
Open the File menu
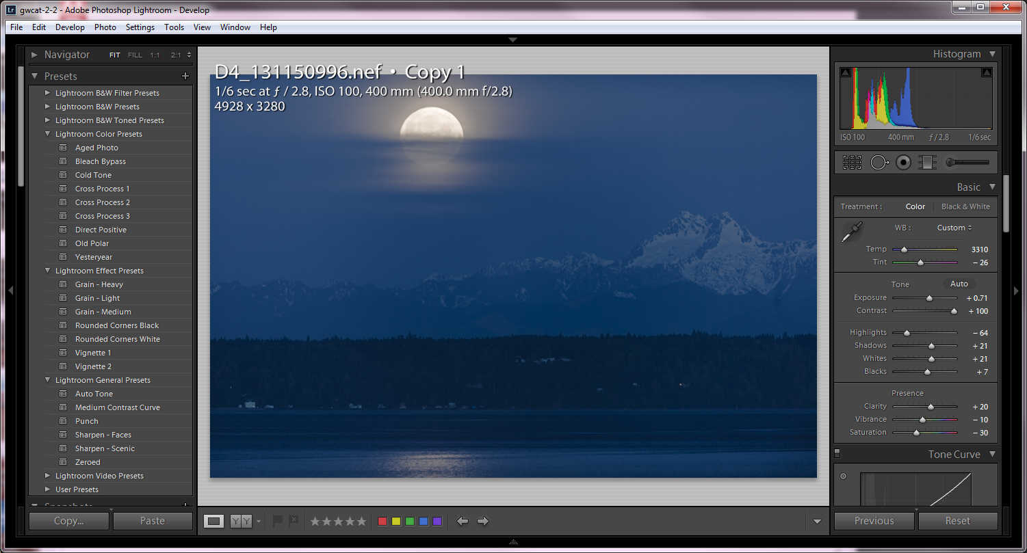(x=16, y=27)
